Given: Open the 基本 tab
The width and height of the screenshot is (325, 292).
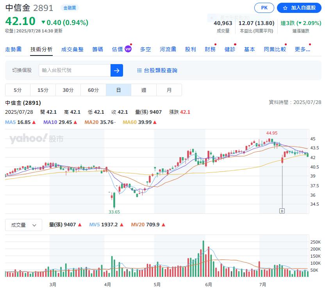Looking at the screenshot, I should tap(250, 49).
